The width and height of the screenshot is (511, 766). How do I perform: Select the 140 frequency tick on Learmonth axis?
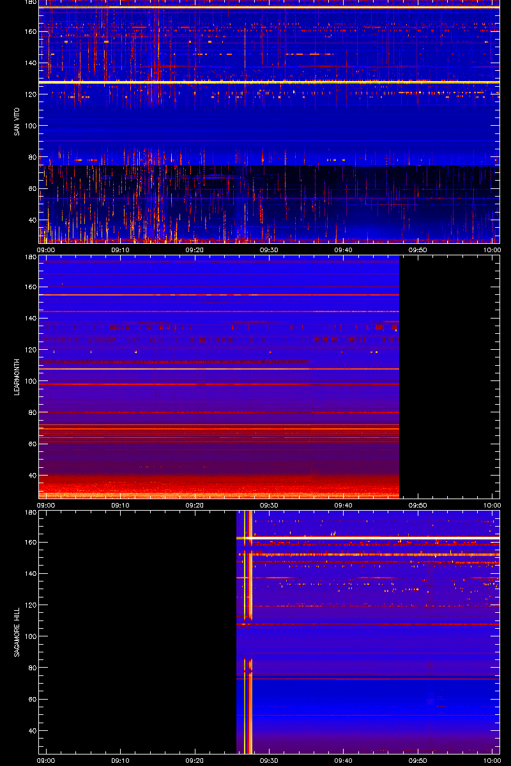tap(29, 318)
